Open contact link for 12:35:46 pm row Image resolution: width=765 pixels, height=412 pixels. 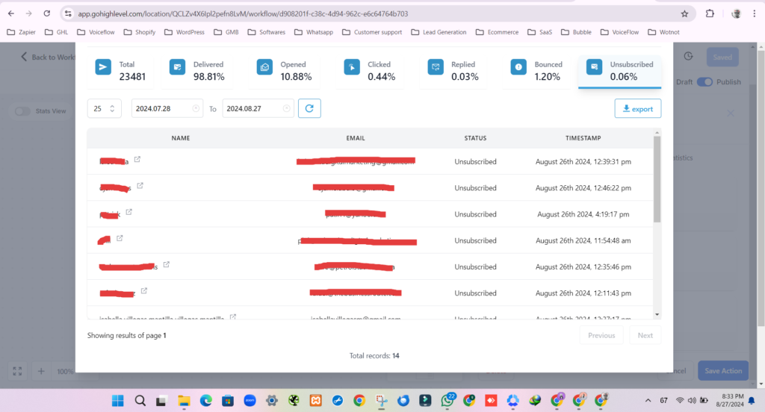(x=167, y=264)
